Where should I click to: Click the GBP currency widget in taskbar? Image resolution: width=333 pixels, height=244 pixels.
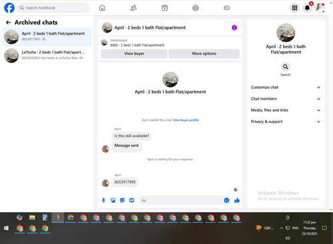[264, 228]
